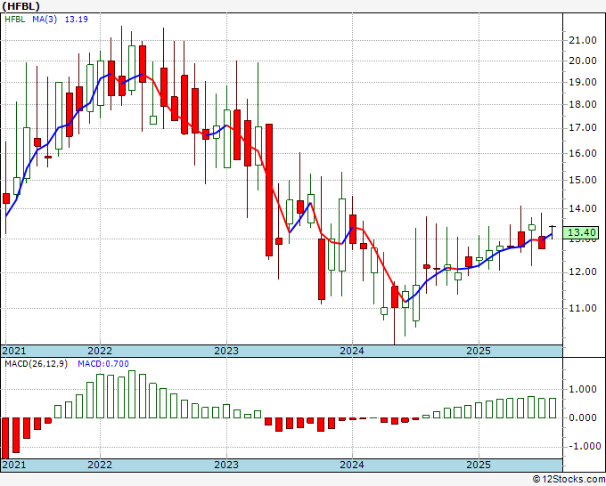Click the 19.00 price axis label
The width and height of the screenshot is (606, 486).
(583, 82)
